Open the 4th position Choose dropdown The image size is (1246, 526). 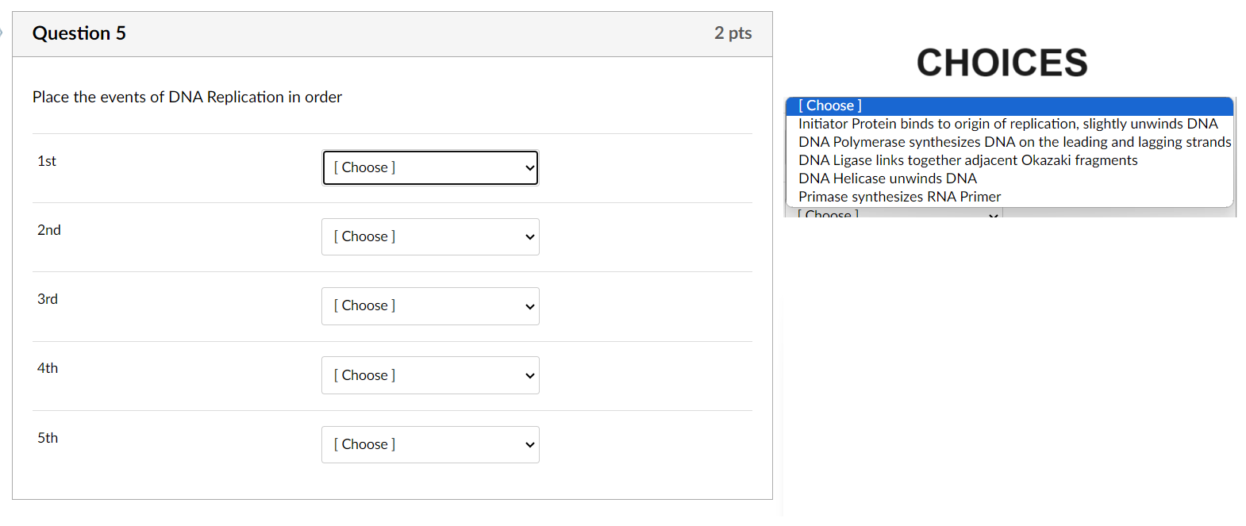[x=429, y=374]
